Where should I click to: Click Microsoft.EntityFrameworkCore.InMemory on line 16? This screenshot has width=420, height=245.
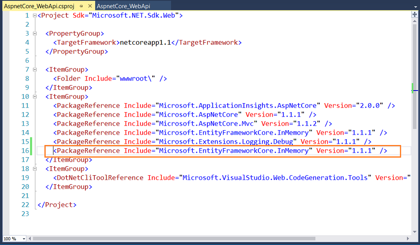tap(233, 151)
